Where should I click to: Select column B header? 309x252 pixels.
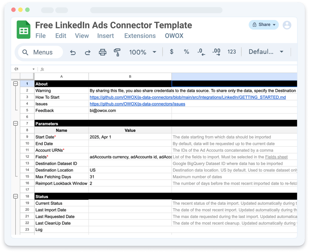click(x=130, y=76)
